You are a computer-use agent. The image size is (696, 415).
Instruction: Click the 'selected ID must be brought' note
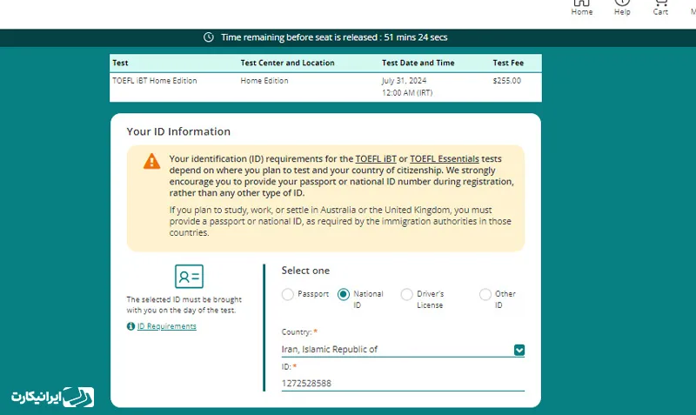click(184, 305)
